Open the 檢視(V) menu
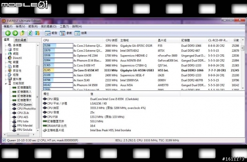The image size is (247, 162). [20, 27]
